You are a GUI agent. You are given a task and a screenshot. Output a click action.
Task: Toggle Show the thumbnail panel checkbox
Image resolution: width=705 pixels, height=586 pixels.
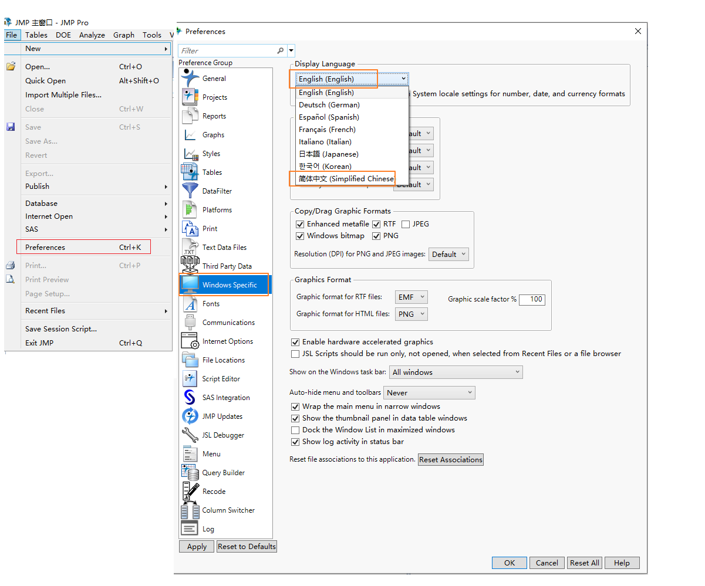pos(295,418)
